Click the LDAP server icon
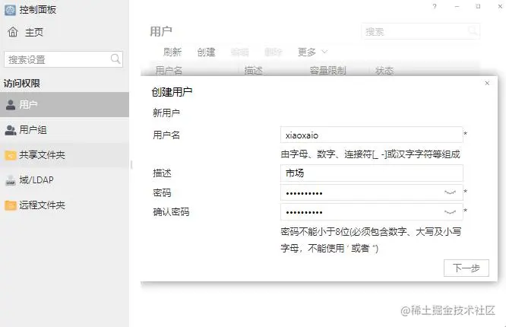This screenshot has height=327, width=506. 11,181
